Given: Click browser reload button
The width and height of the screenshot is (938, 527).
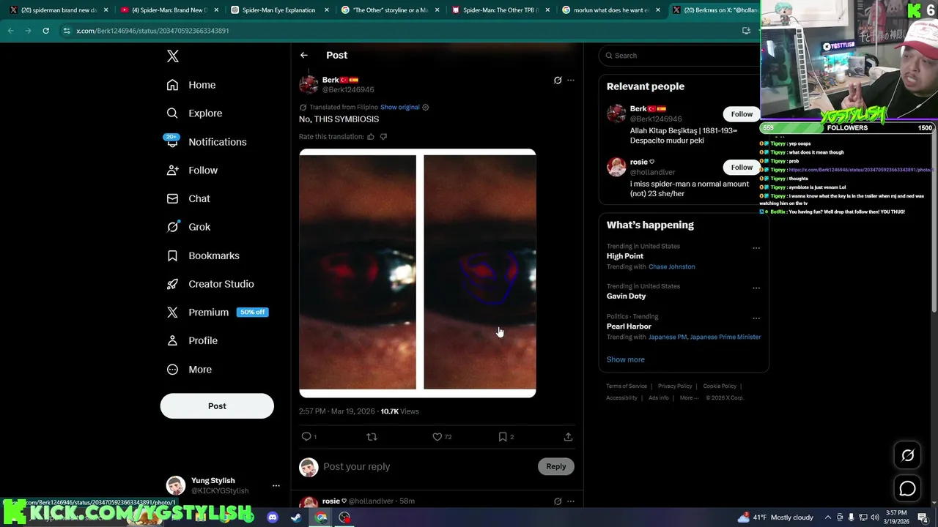Looking at the screenshot, I should (x=45, y=31).
